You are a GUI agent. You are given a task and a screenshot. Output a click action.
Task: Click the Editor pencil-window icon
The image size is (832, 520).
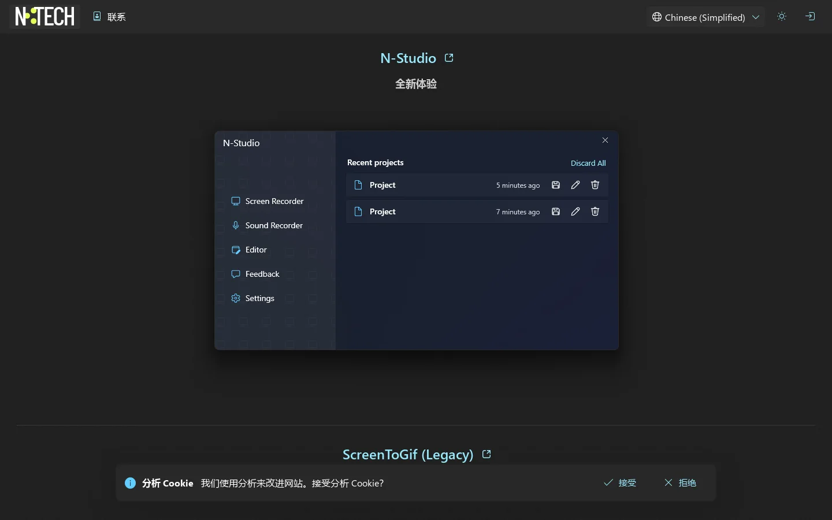236,250
